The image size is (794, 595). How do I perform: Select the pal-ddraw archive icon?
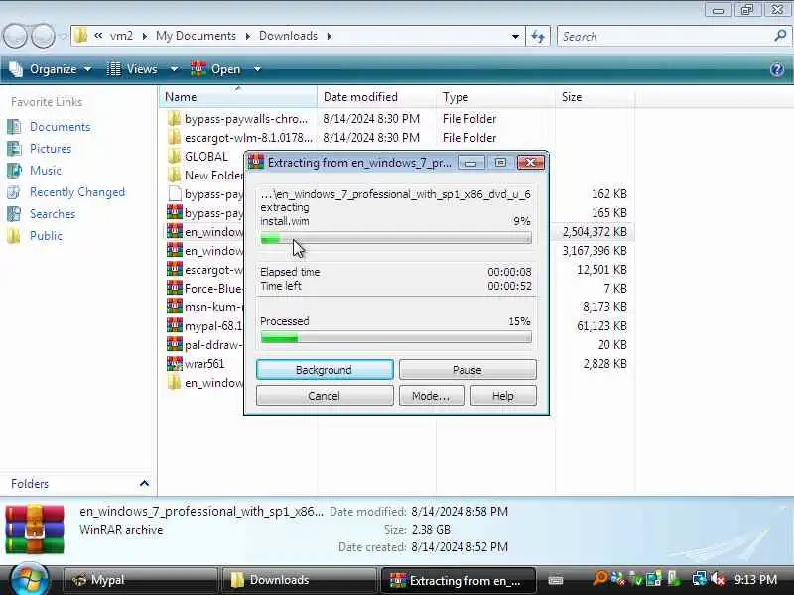pos(175,345)
